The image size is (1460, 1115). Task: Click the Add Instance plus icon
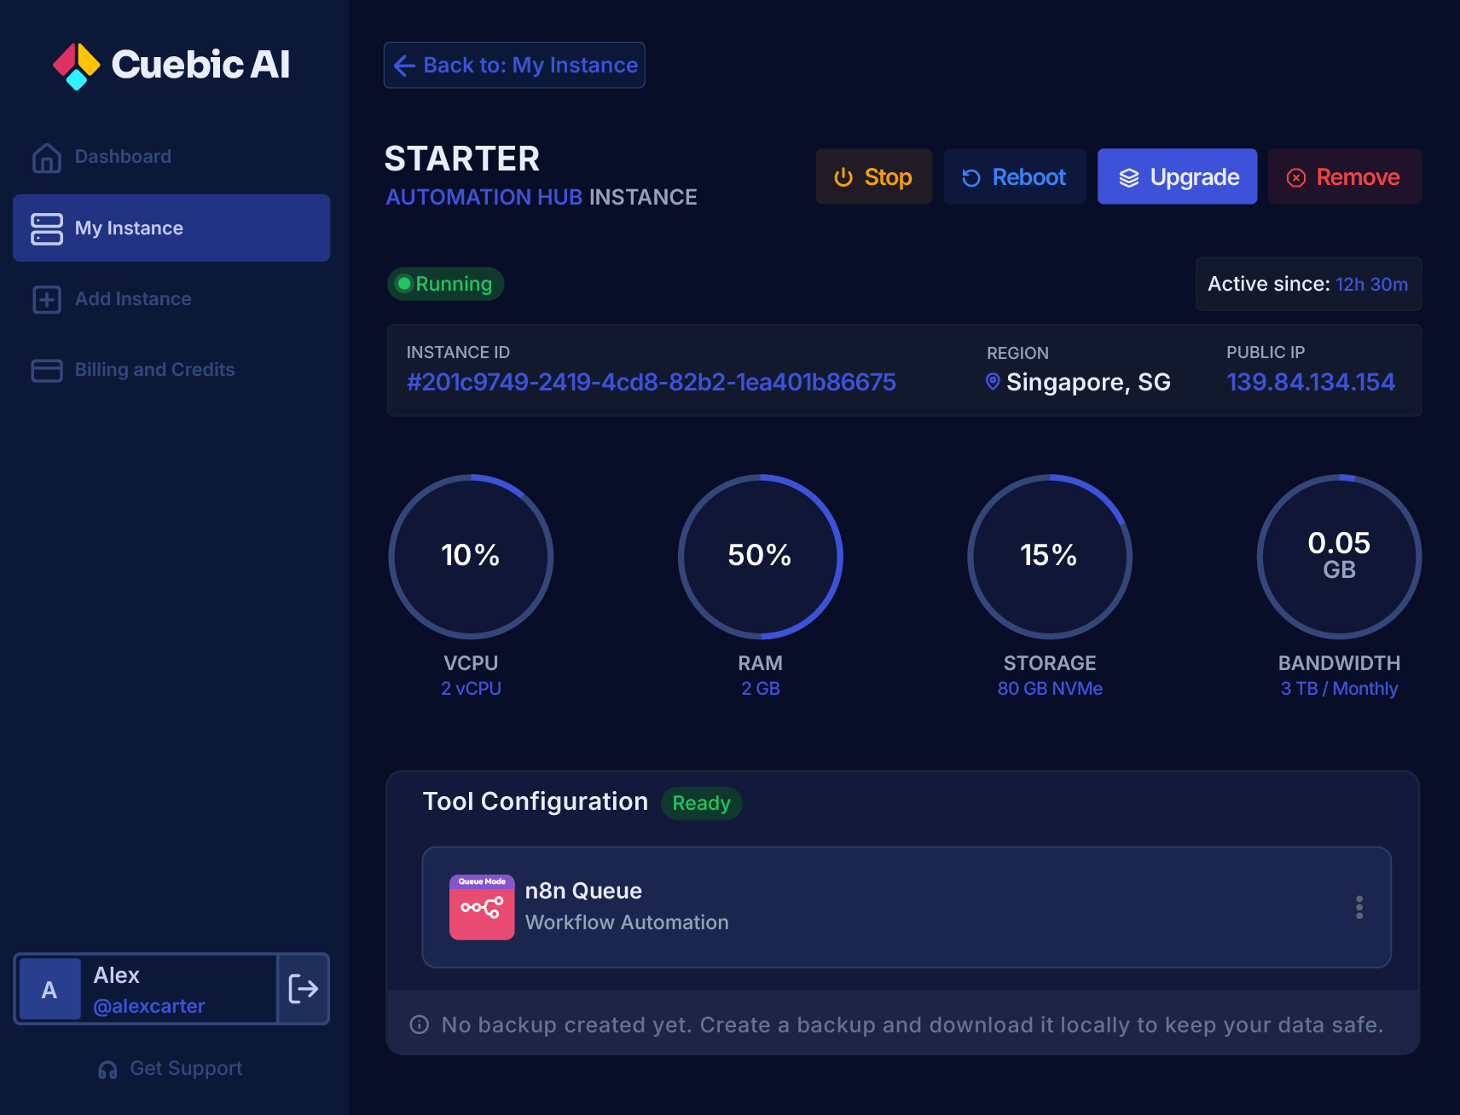click(x=47, y=299)
